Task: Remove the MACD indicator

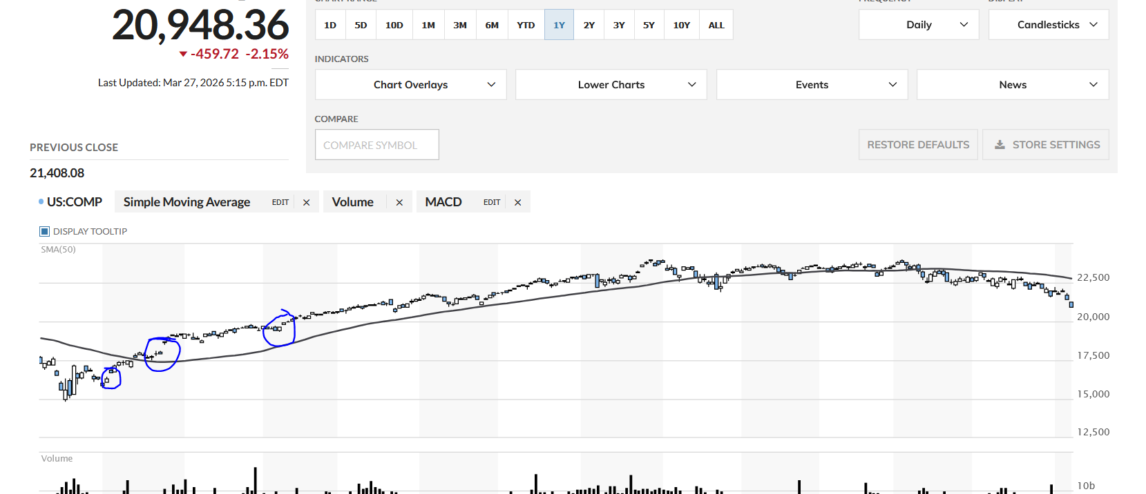Action: (x=517, y=202)
